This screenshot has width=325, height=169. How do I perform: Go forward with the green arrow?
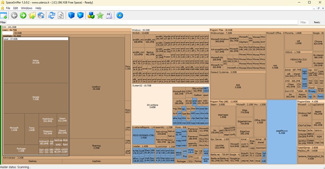click(x=23, y=15)
